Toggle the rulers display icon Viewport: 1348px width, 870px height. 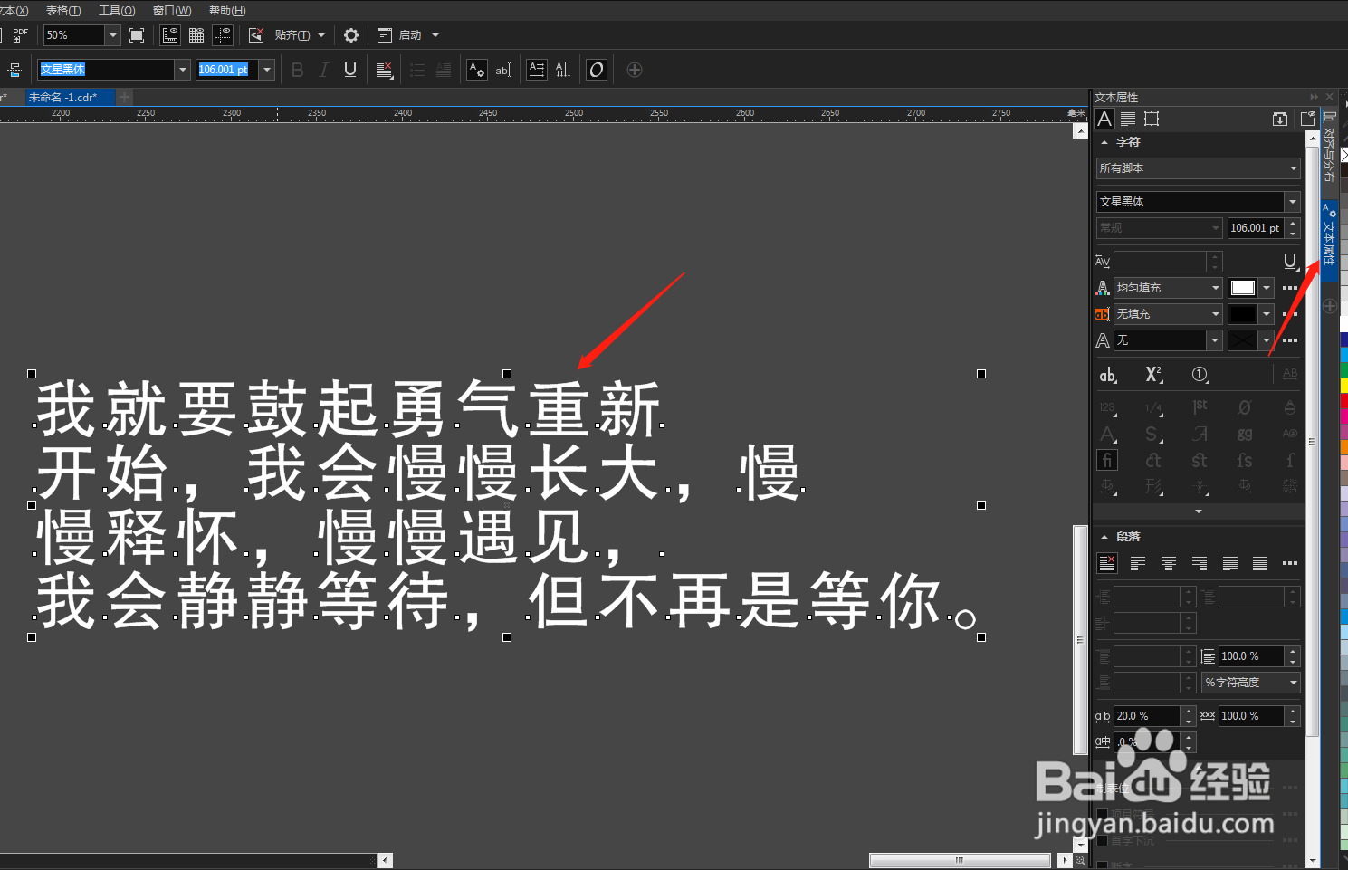[x=169, y=35]
